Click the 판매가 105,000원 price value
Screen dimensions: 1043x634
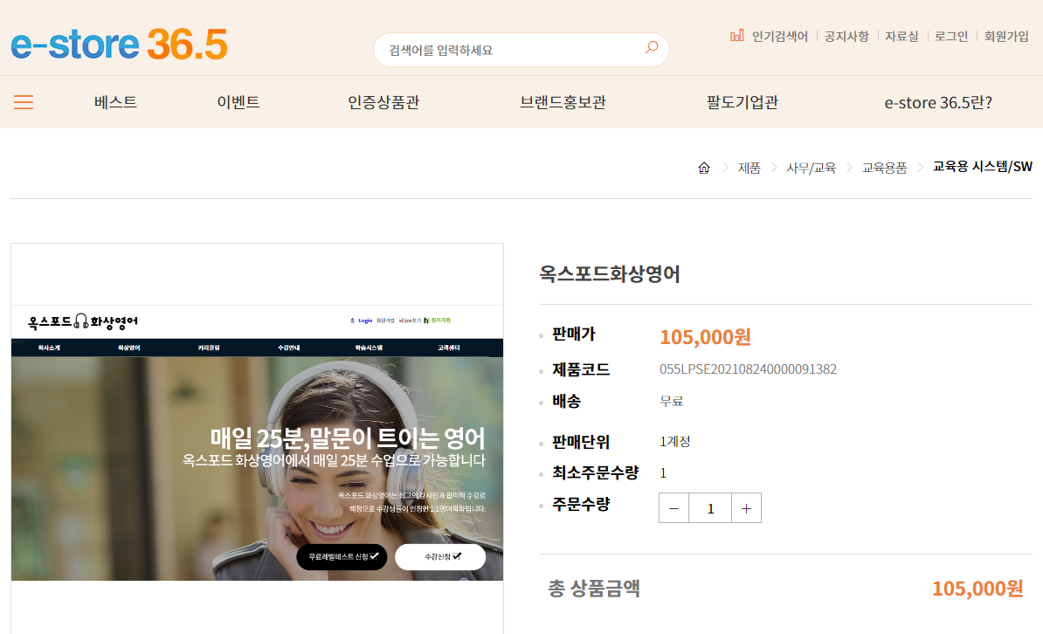pos(705,336)
